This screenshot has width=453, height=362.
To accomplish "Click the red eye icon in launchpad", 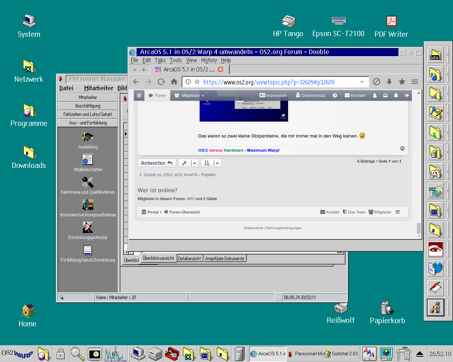I will [436, 250].
